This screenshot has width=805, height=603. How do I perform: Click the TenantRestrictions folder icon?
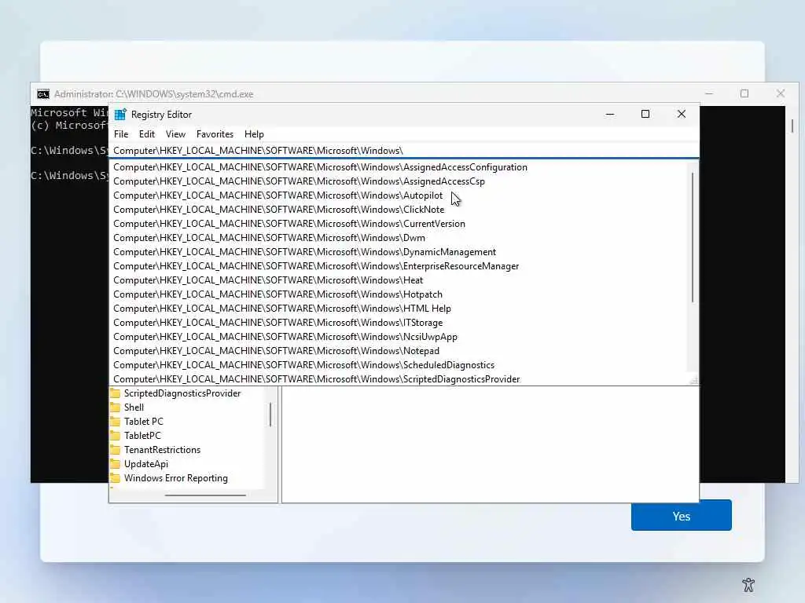tap(116, 450)
